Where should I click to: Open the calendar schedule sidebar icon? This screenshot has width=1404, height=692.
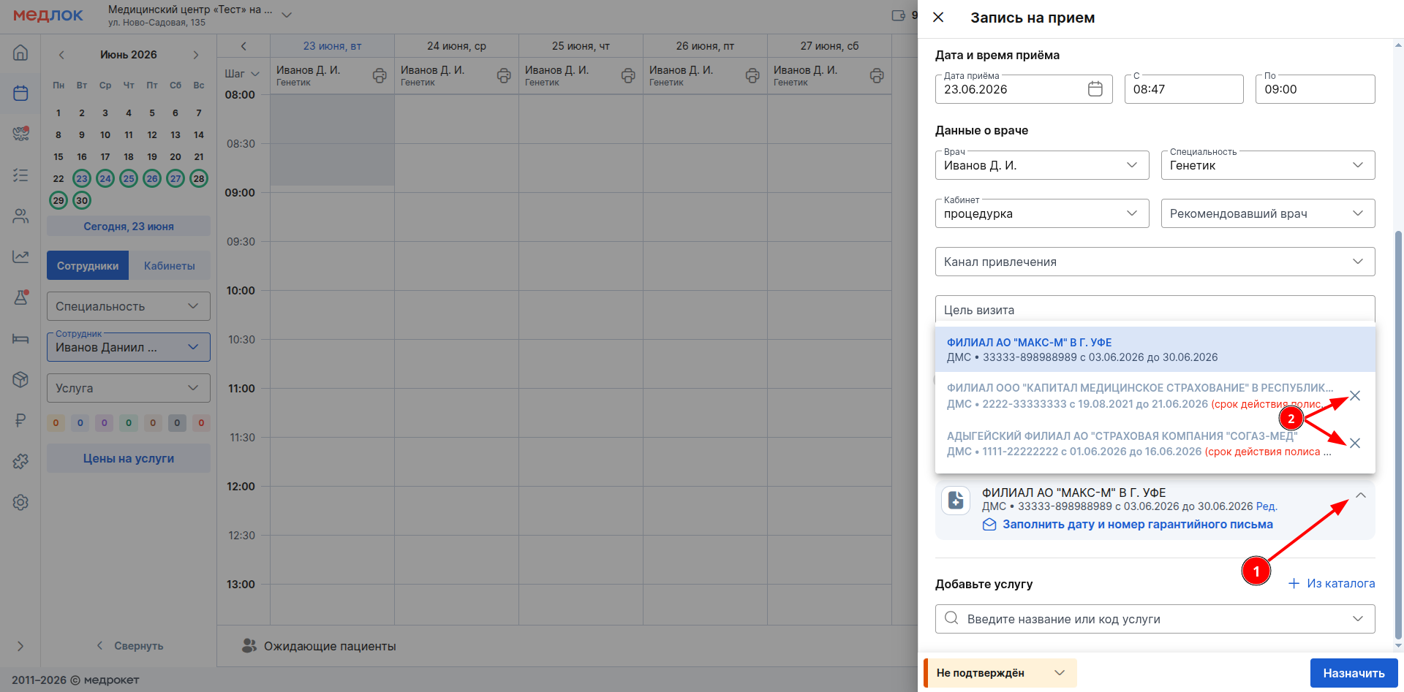pyautogui.click(x=20, y=93)
